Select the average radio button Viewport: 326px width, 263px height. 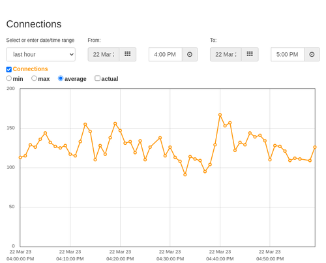pos(61,78)
